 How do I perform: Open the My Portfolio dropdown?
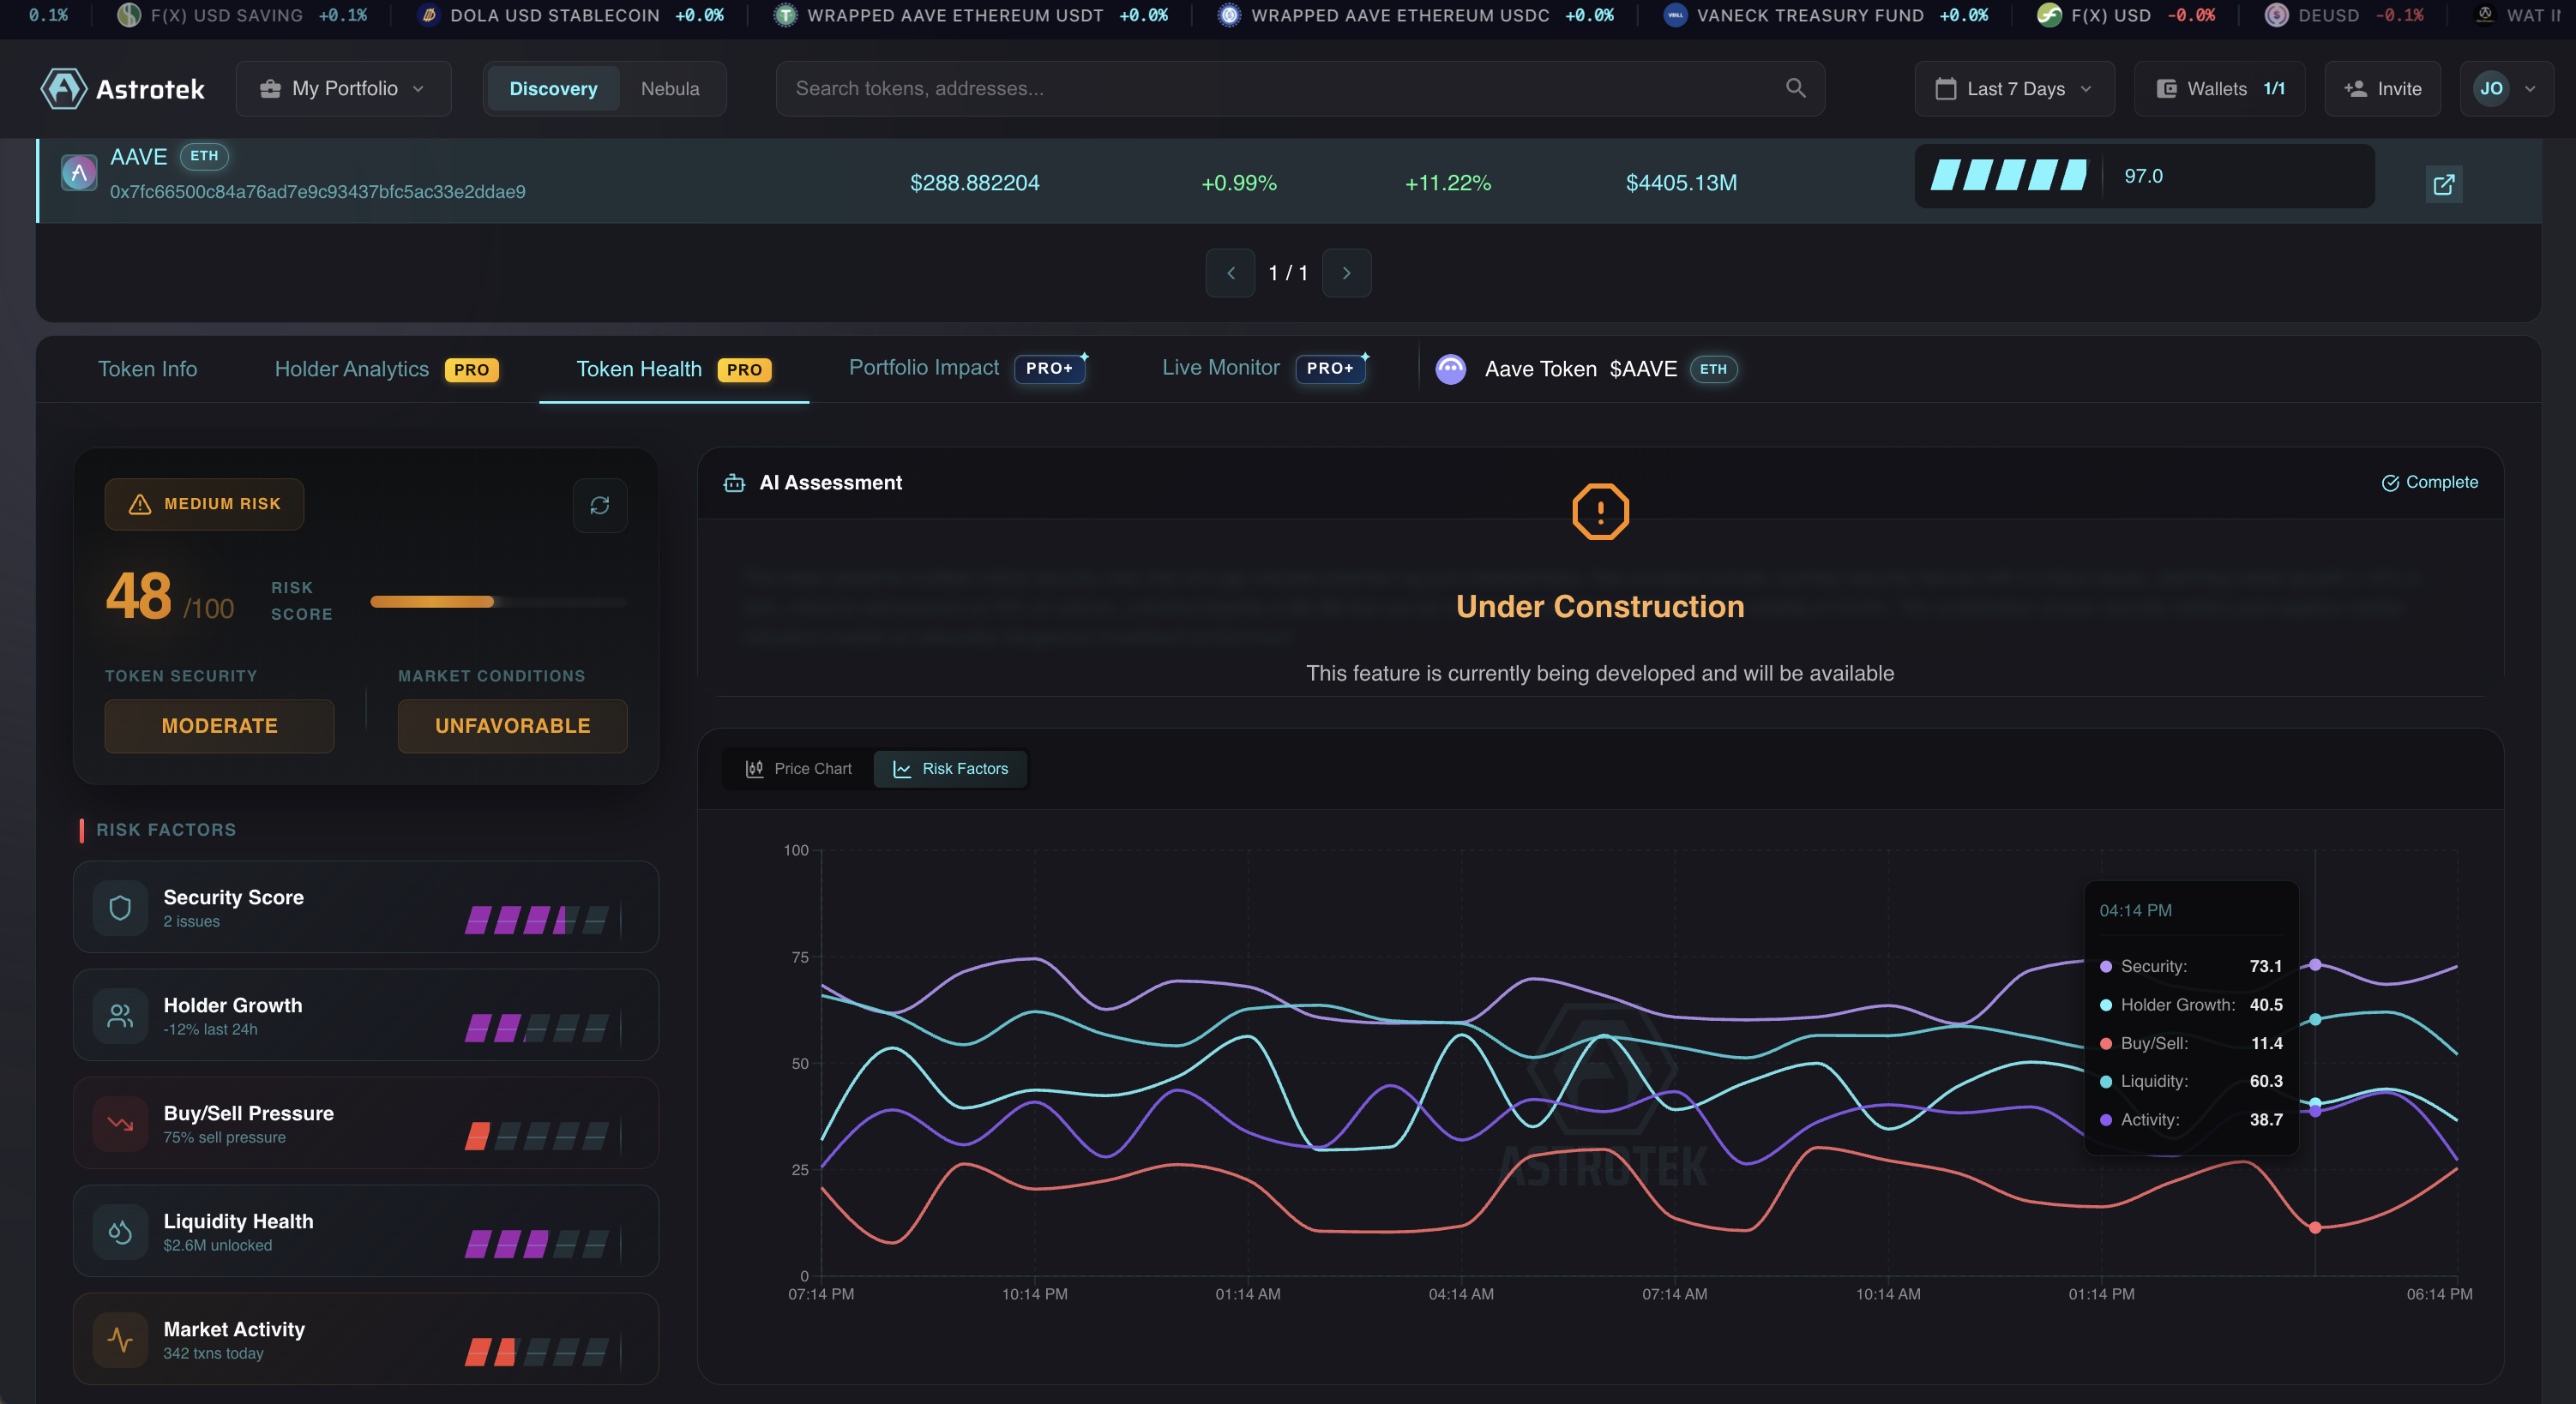click(343, 89)
